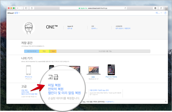Open the iCloud help question mark icon
The image size is (172, 112).
(166, 13)
